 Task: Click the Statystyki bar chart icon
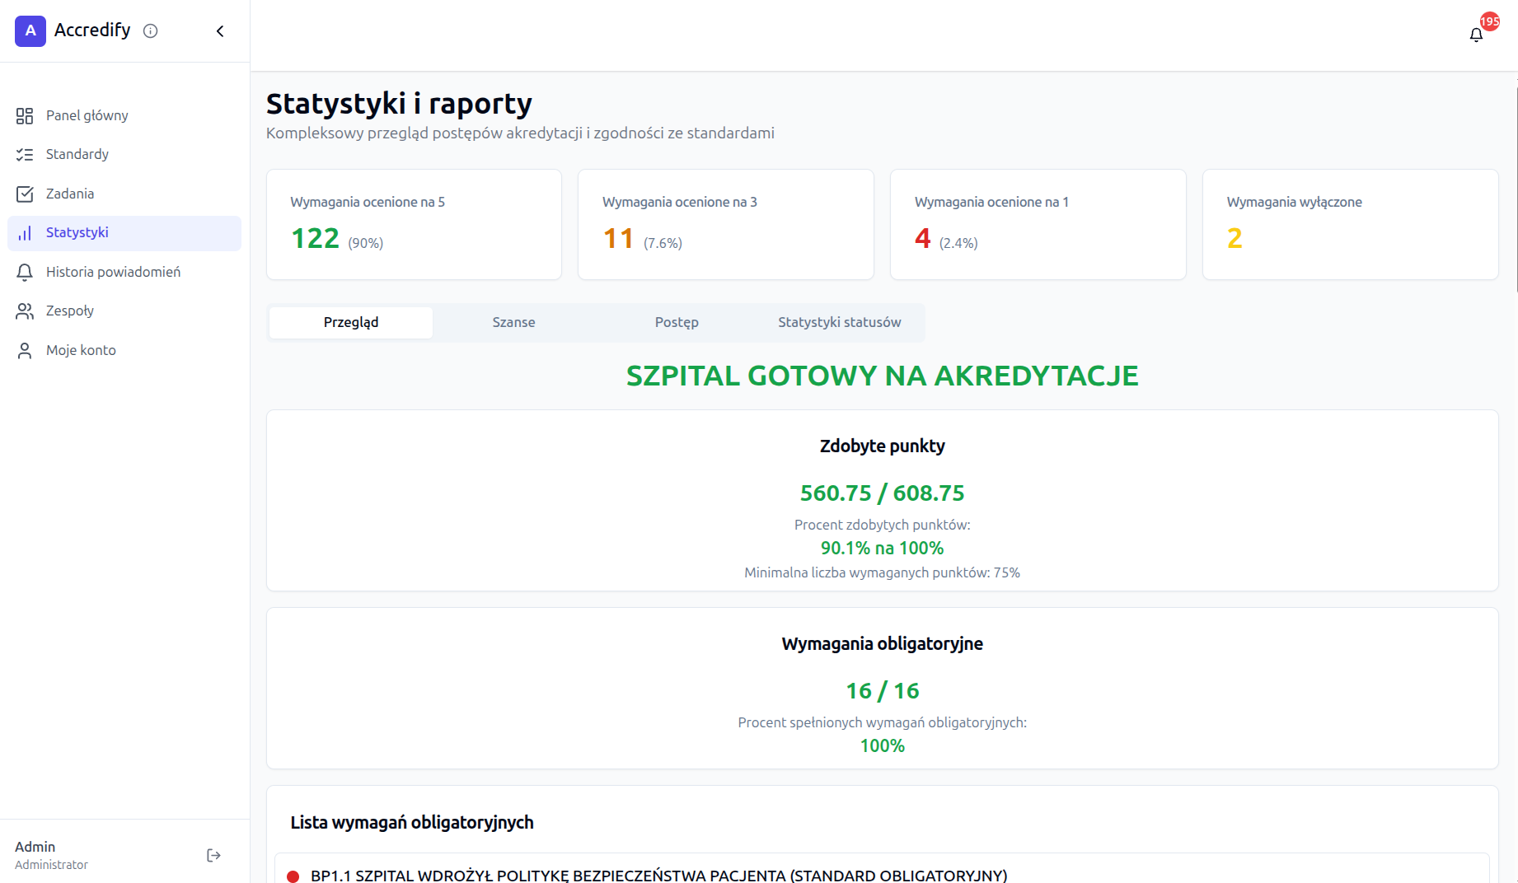pos(25,233)
